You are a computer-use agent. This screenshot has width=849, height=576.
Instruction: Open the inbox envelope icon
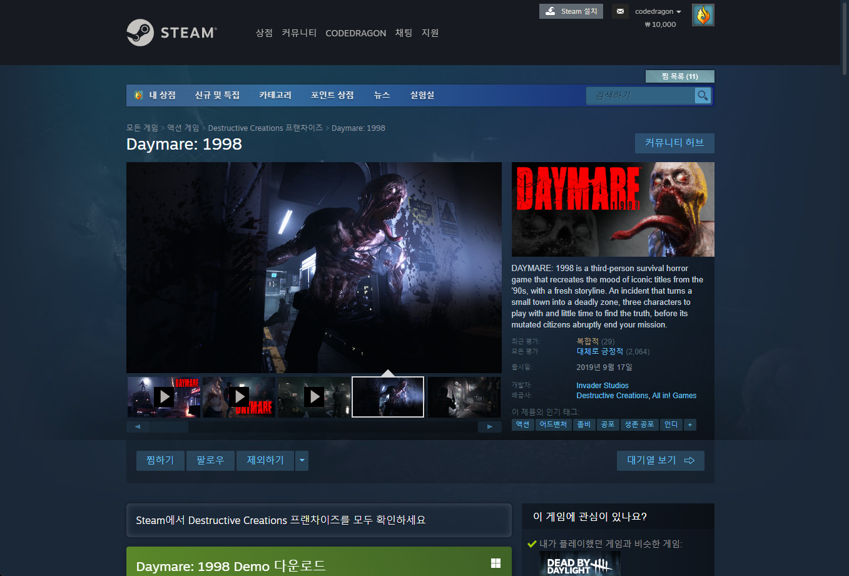tap(620, 11)
